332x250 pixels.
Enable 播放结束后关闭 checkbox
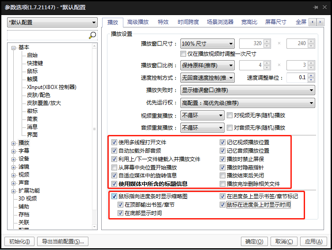pyautogui.click(x=223, y=176)
